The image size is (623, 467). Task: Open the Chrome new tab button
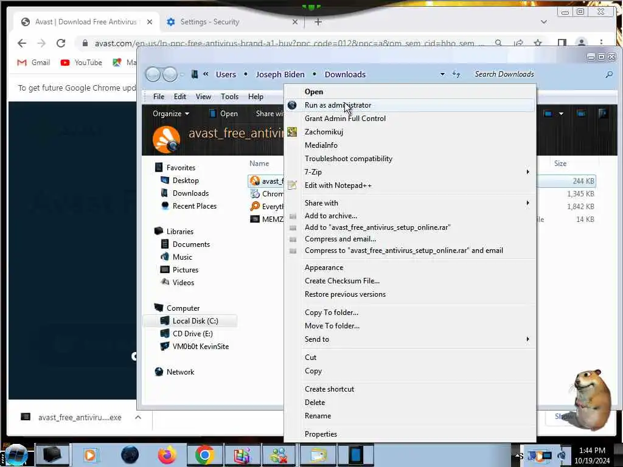click(x=318, y=22)
